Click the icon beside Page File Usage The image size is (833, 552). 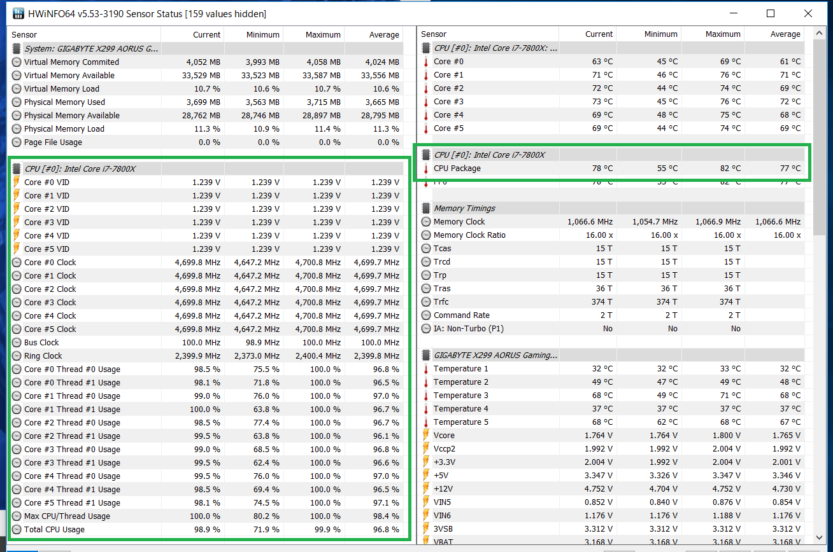click(17, 142)
